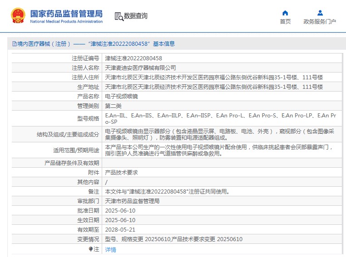The height and width of the screenshot is (257, 346).
Task: Click the expiry date 2028-05-21 value
Action: [120, 229]
